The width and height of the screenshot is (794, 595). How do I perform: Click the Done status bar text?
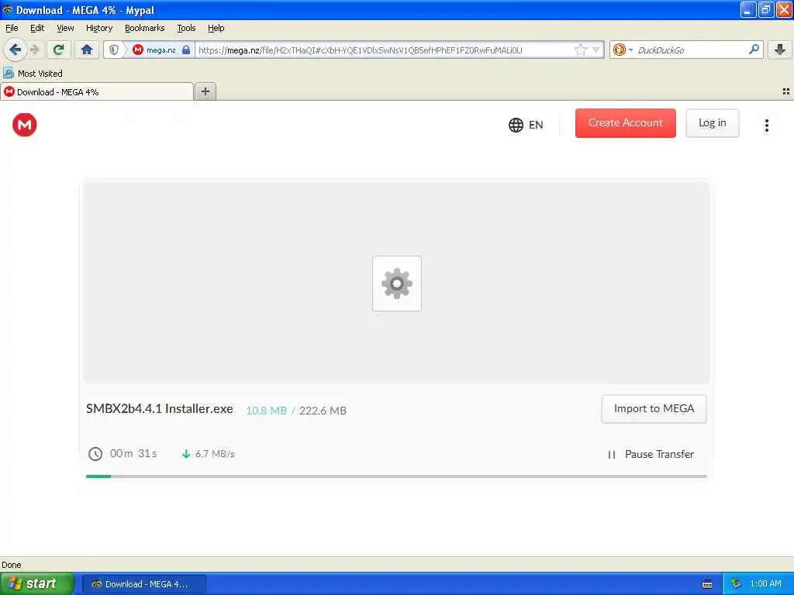coord(12,565)
